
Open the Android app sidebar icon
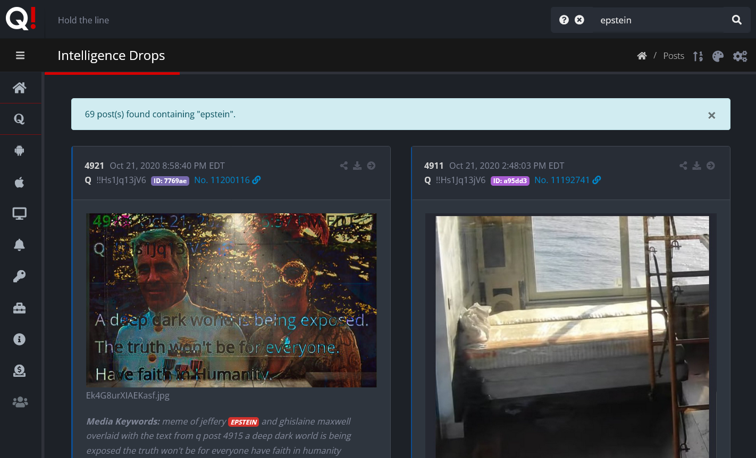point(20,151)
